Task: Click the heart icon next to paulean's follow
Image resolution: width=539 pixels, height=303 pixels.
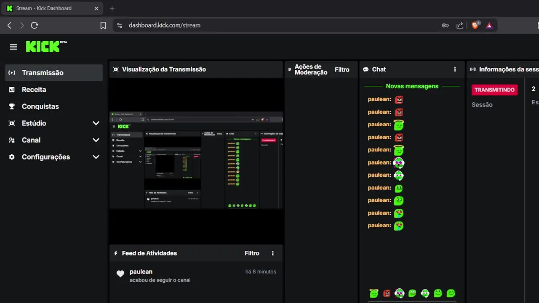Action: [x=120, y=274]
